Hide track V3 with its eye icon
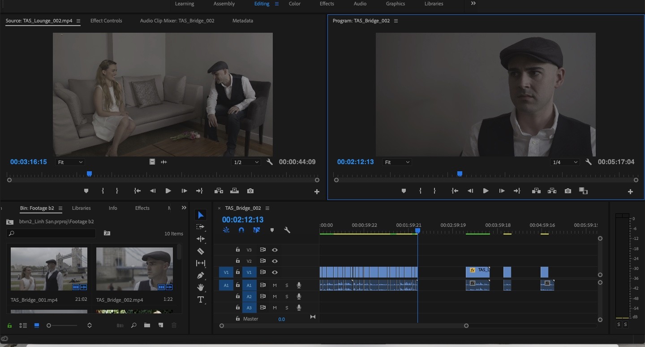This screenshot has height=347, width=645. 275,250
